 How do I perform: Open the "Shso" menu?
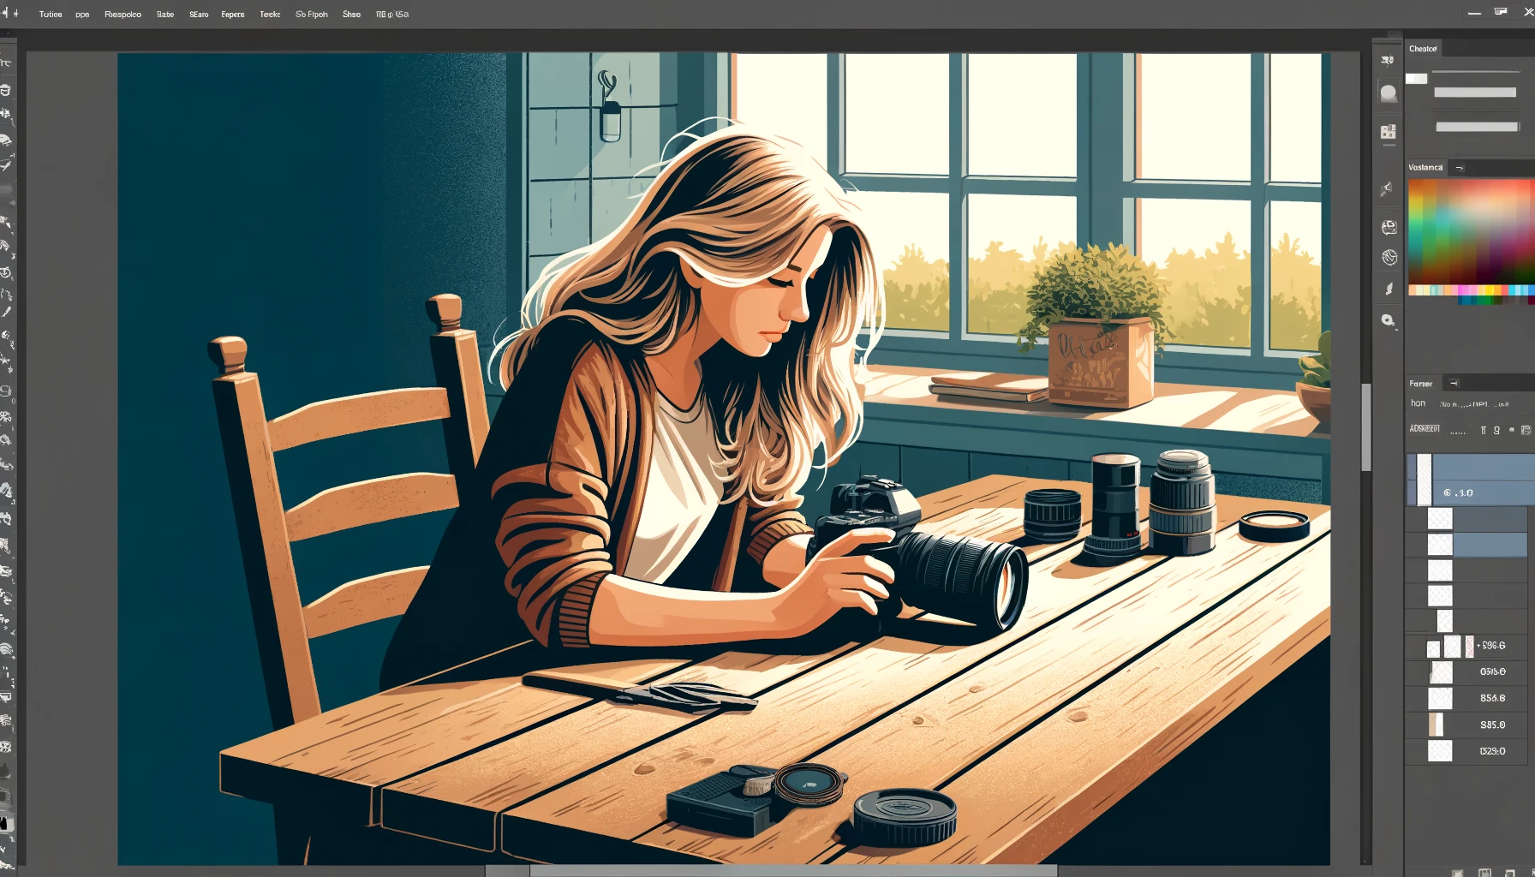[x=351, y=15]
